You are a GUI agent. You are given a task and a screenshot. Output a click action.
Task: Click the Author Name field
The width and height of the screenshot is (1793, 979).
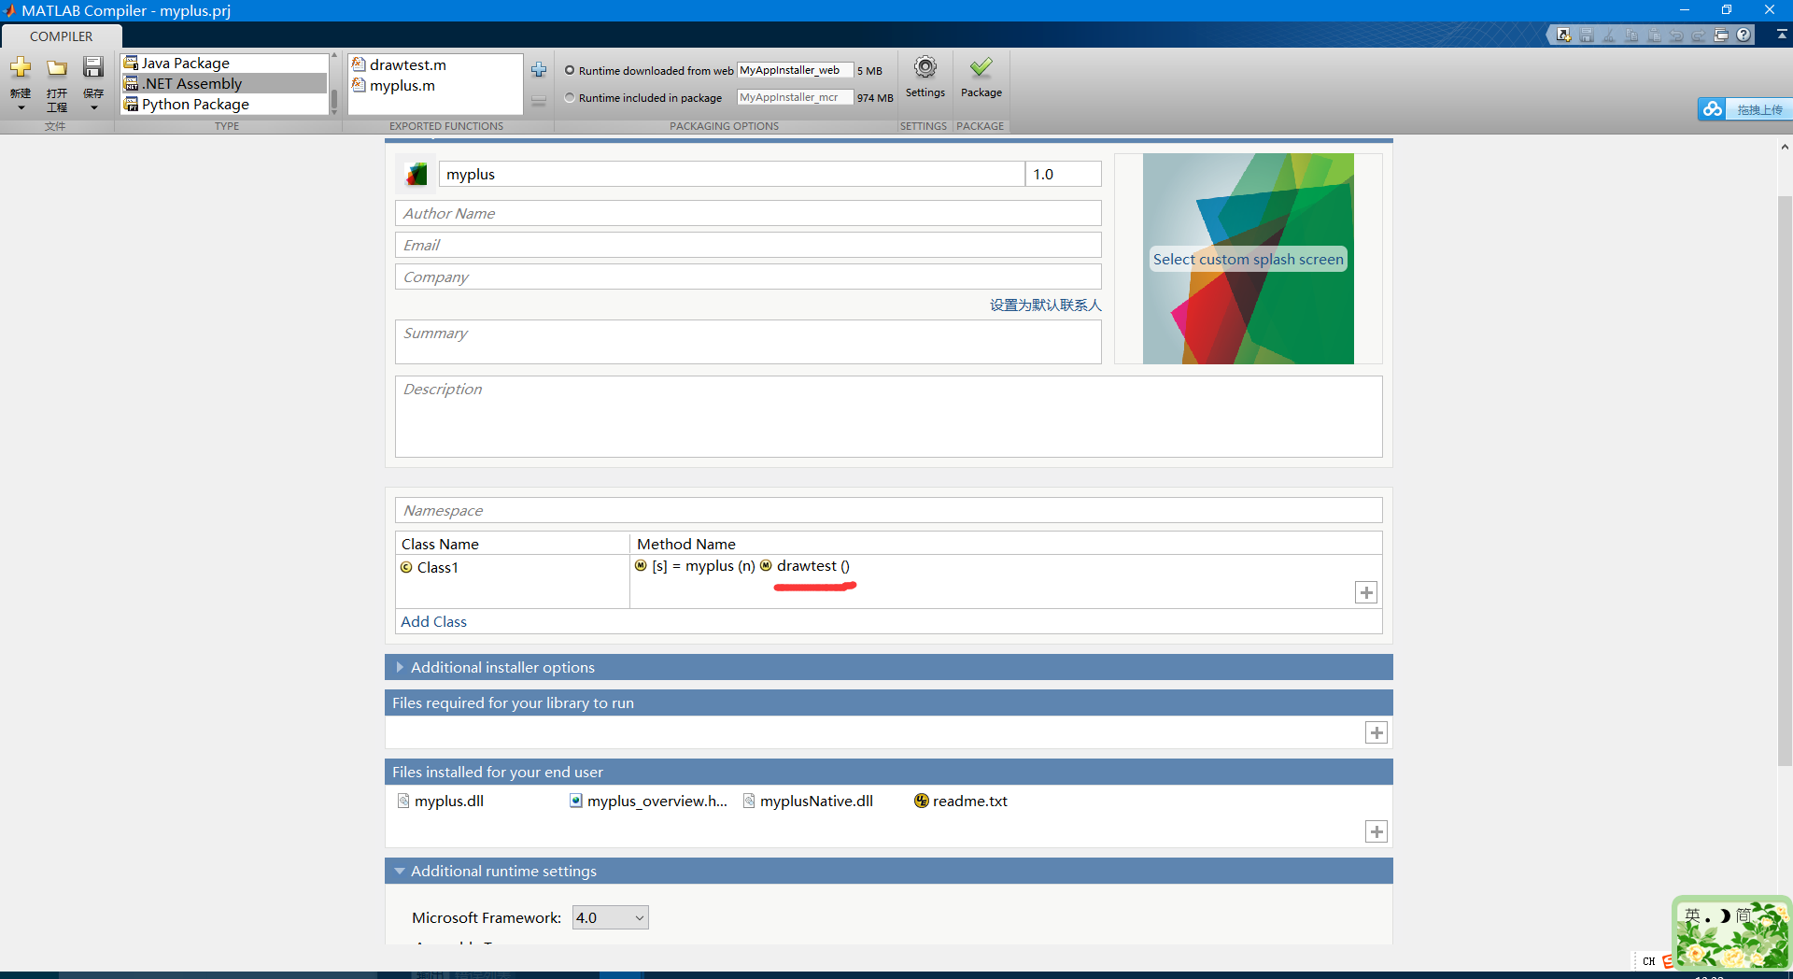click(748, 213)
